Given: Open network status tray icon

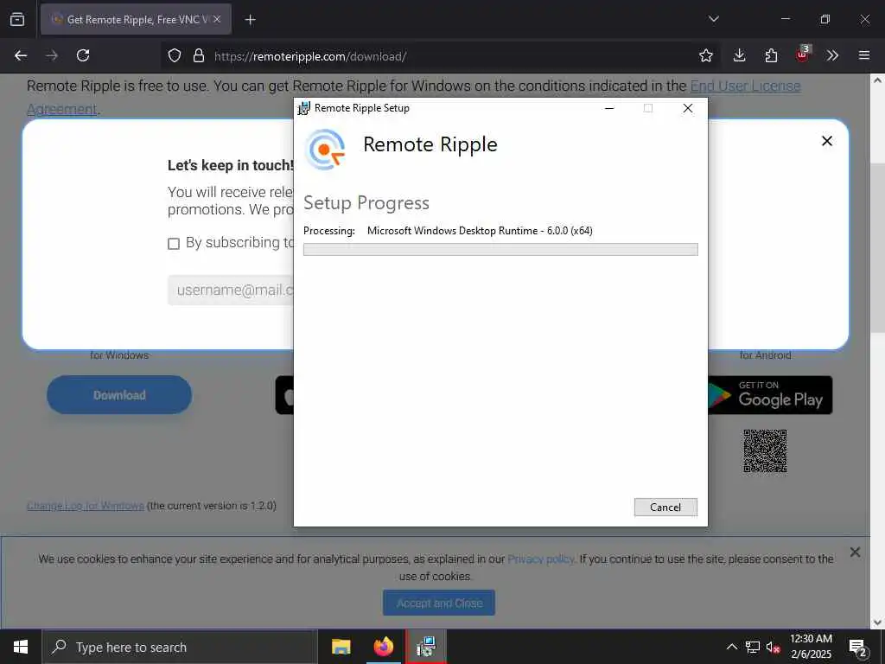Looking at the screenshot, I should [753, 647].
